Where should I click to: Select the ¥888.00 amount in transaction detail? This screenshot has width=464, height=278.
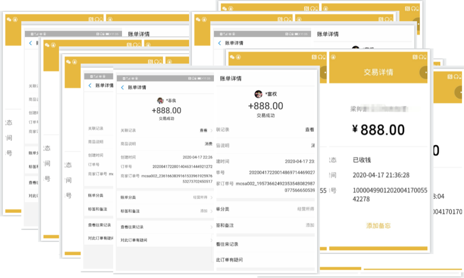tap(378, 130)
